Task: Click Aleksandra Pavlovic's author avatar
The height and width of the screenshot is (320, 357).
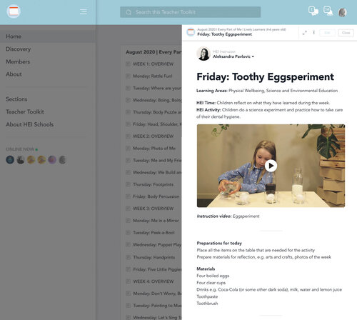Action: click(203, 54)
